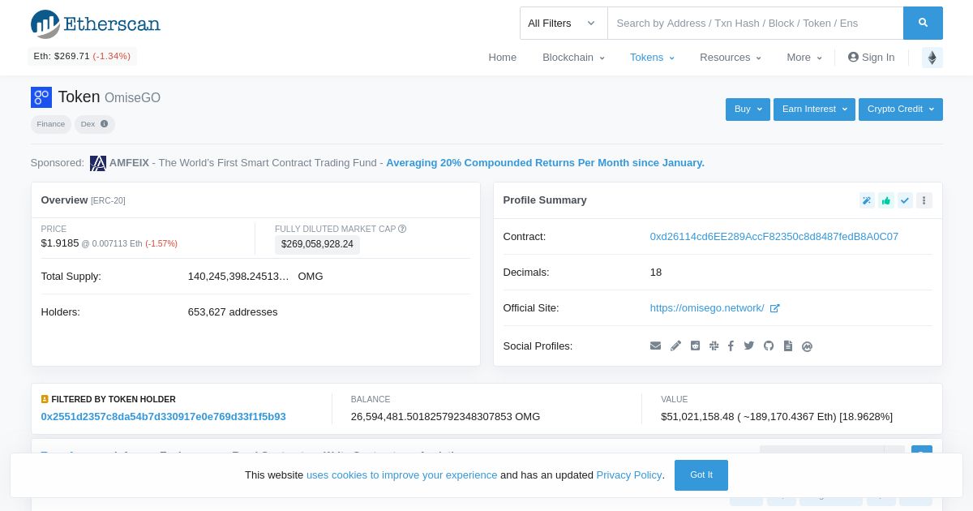Open the Reddit social profile icon
Image resolution: width=973 pixels, height=511 pixels.
(695, 346)
